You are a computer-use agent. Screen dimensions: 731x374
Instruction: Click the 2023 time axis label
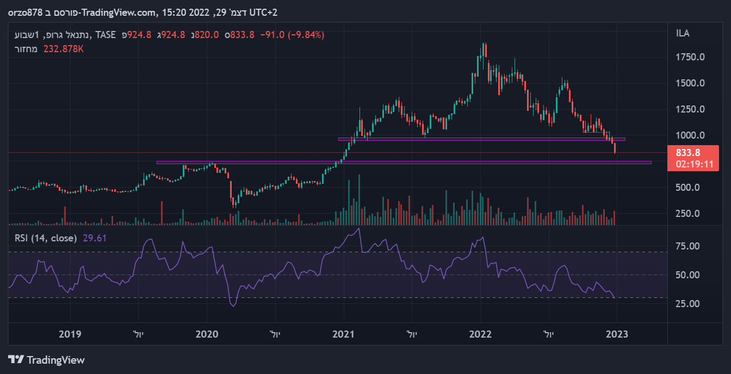(617, 334)
